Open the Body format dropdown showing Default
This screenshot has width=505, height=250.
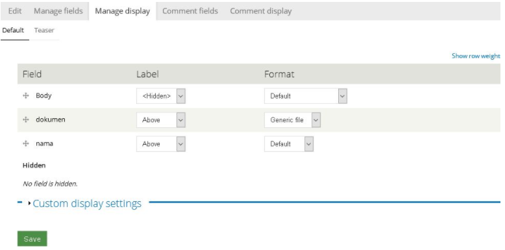306,96
